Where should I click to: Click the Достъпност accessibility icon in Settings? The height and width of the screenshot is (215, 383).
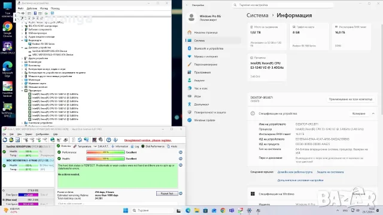coord(189,104)
